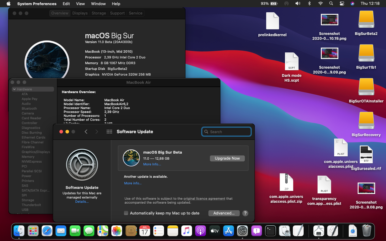Screen dimensions: 386x241
Task: Select Graphics/Displays in hardware list
Action: pos(36,152)
